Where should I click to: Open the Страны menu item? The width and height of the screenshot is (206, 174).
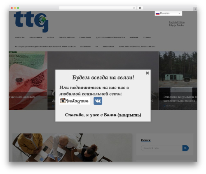pos(147,37)
